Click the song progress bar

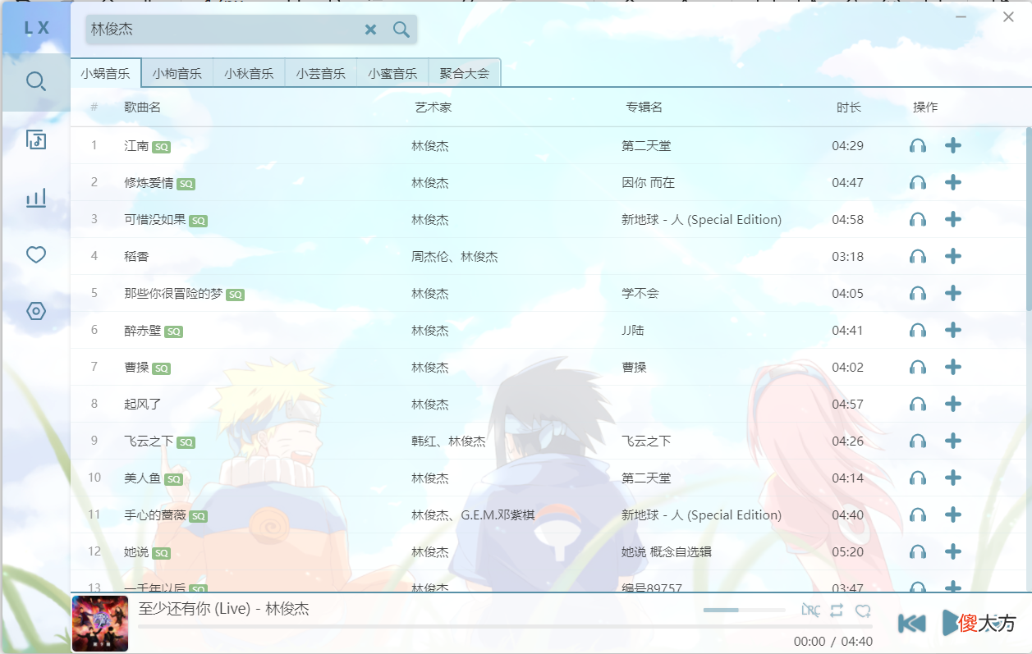point(505,627)
